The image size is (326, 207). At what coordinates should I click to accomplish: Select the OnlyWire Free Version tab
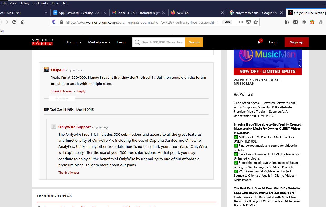tap(306, 13)
